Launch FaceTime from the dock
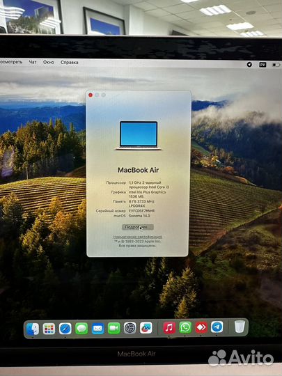282x376 pixels. (114, 328)
